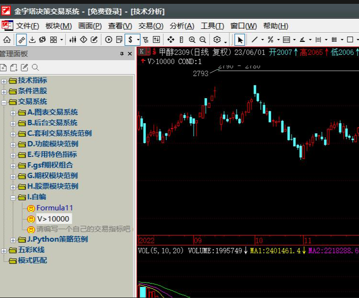Pin the 管理面板 panel
Screen dimensions: 359x298
pyautogui.click(x=122, y=54)
